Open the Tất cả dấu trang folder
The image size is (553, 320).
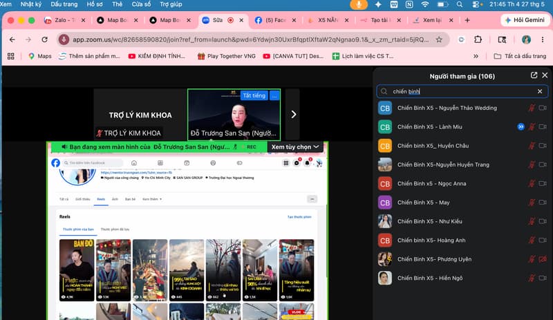pyautogui.click(x=520, y=56)
